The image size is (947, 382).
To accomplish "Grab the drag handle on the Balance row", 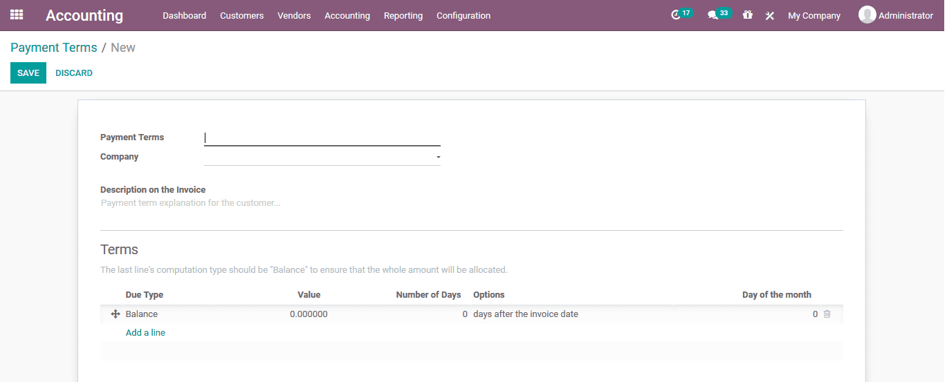I will (x=116, y=314).
